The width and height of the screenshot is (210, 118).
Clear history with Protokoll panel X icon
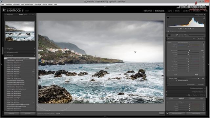click(34, 56)
